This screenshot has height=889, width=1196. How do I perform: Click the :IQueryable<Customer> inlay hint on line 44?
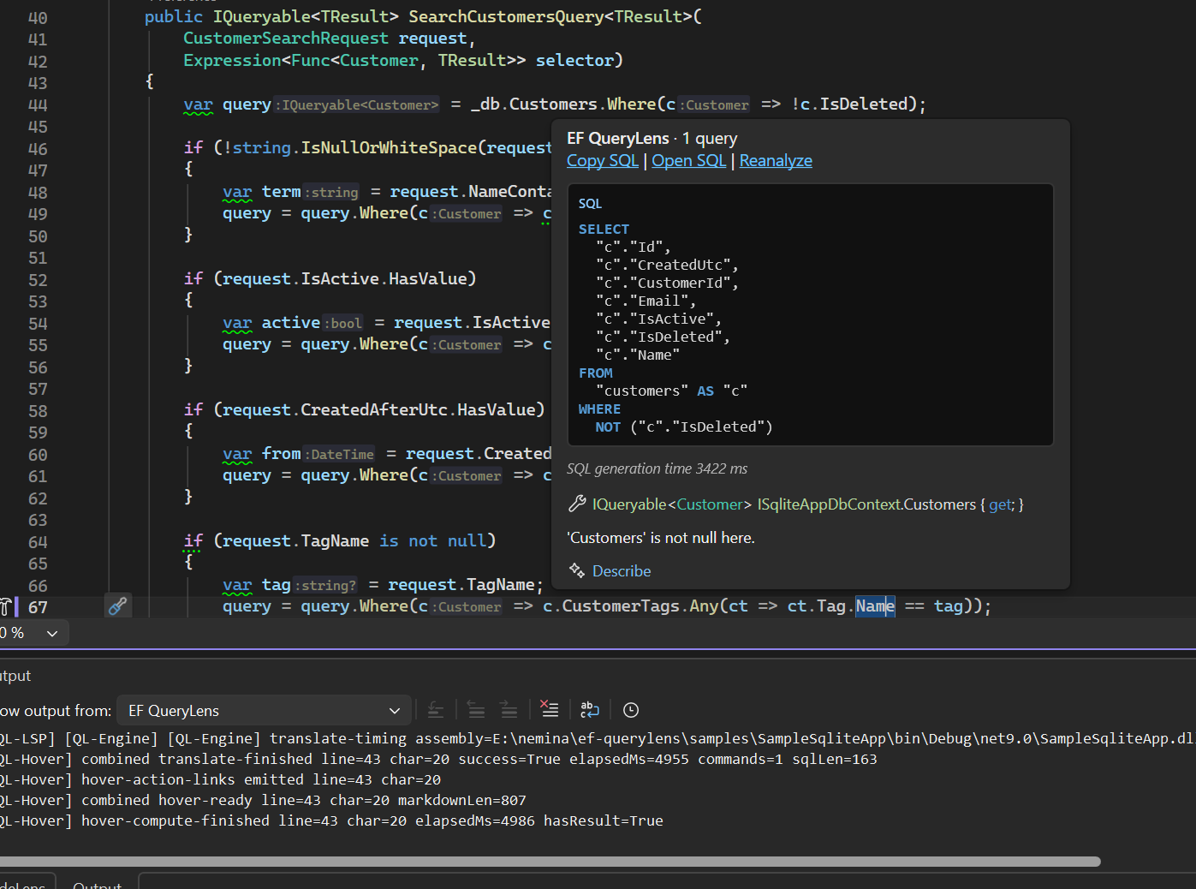coord(358,104)
